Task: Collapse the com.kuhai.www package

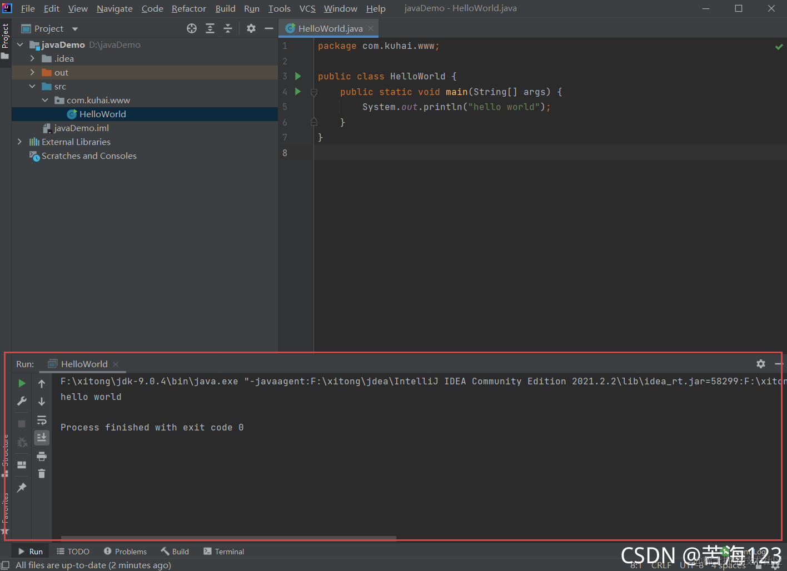Action: pos(45,100)
